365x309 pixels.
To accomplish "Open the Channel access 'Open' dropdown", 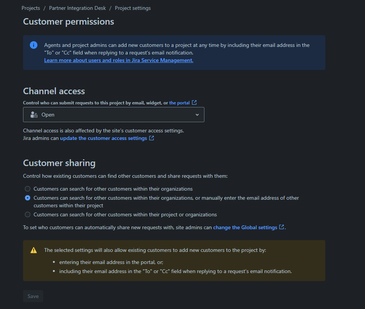I will 113,115.
